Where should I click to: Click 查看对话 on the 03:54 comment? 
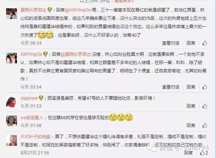click(x=171, y=87)
